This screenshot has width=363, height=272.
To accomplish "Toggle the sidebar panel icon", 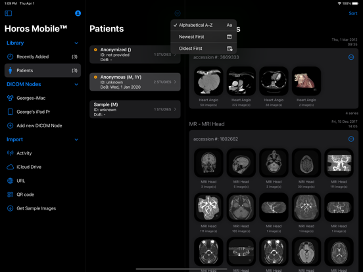I will tap(9, 13).
